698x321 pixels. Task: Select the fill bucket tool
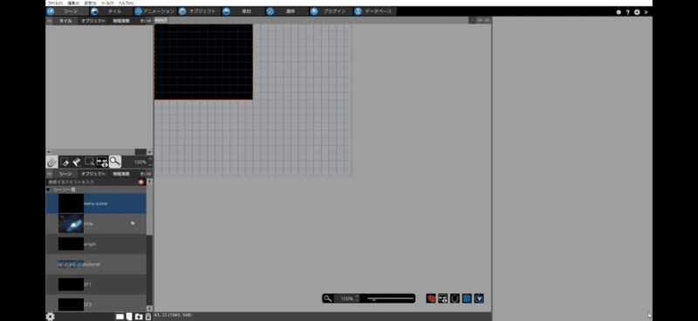pos(77,162)
